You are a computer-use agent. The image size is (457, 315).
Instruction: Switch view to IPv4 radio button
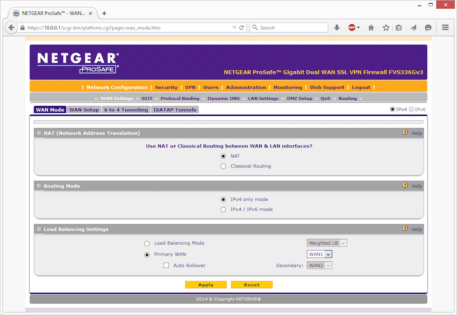(392, 109)
